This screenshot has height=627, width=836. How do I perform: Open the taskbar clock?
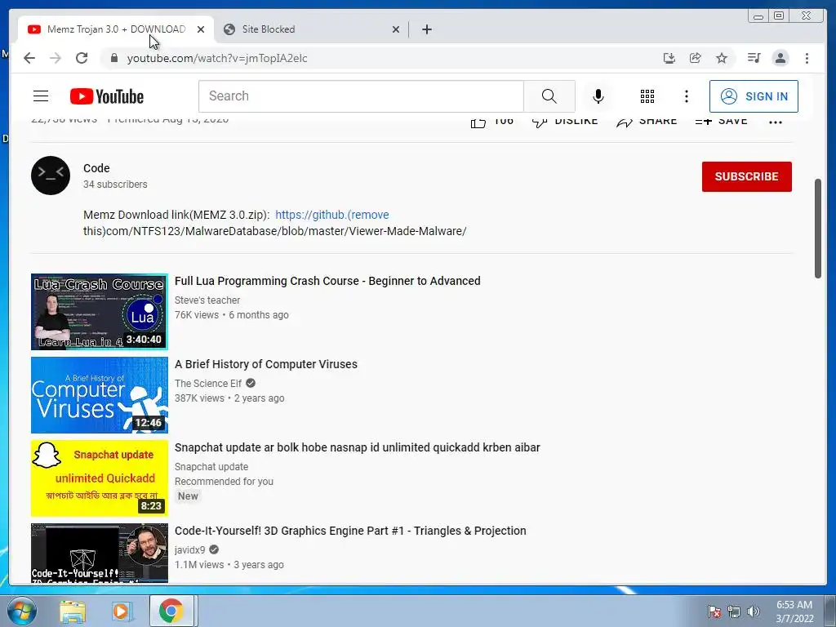(x=794, y=611)
